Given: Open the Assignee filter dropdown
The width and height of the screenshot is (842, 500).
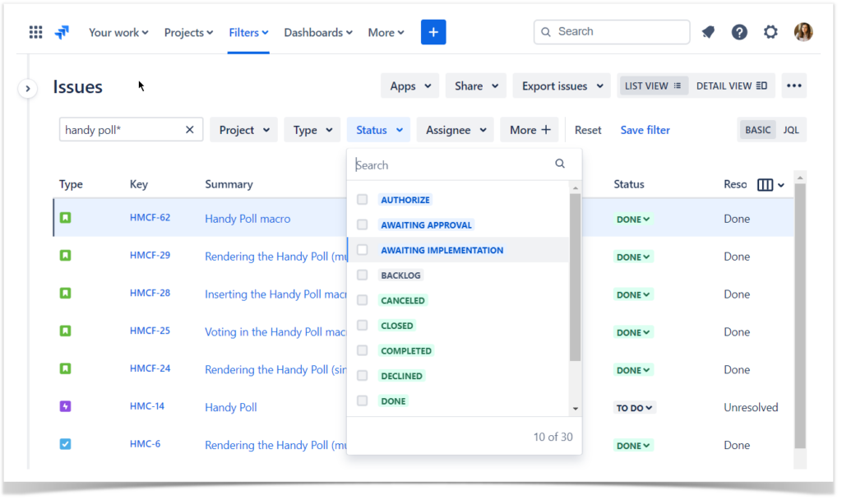Looking at the screenshot, I should tap(455, 129).
